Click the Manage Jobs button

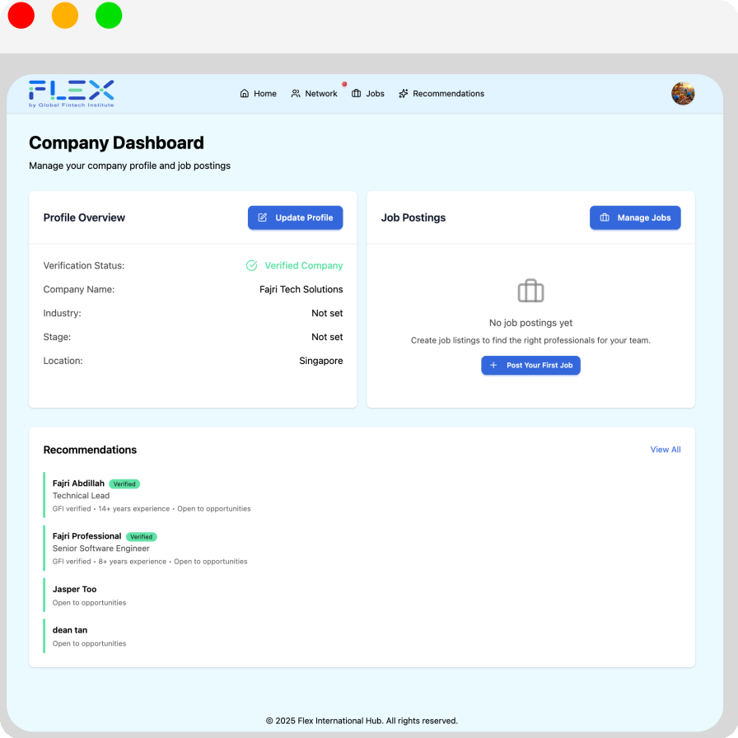[635, 217]
